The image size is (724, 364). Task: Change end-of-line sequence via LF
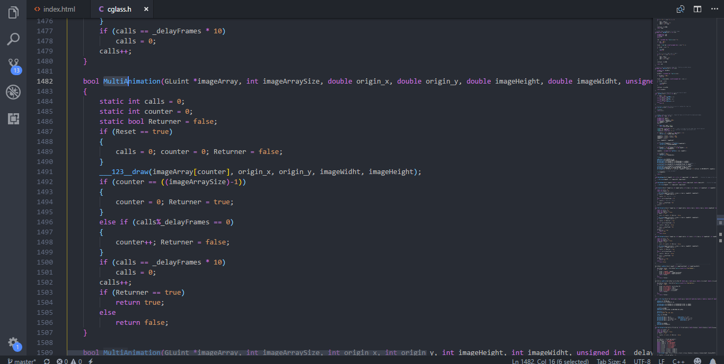661,361
